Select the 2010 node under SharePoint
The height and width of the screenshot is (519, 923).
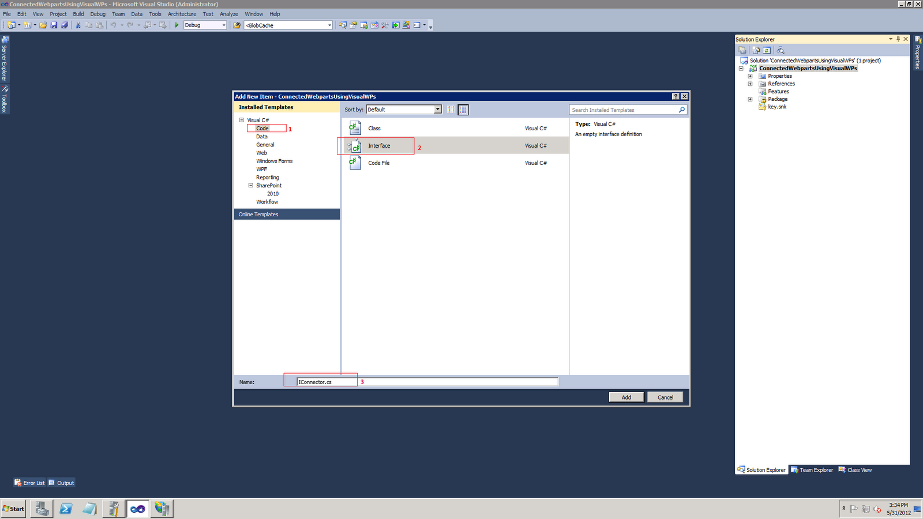pyautogui.click(x=273, y=194)
